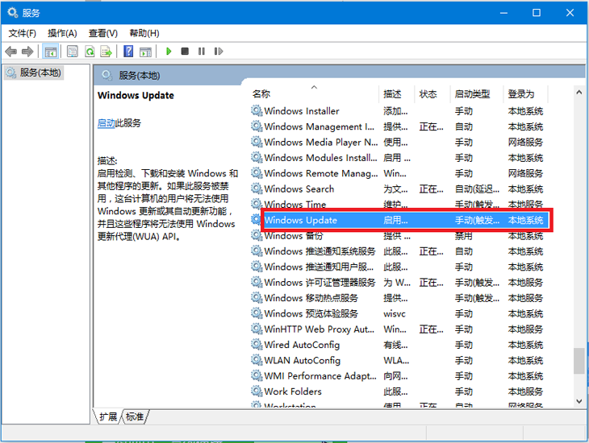Click 网络服务 logon of Windows Media Player
The image size is (589, 443).
[525, 143]
